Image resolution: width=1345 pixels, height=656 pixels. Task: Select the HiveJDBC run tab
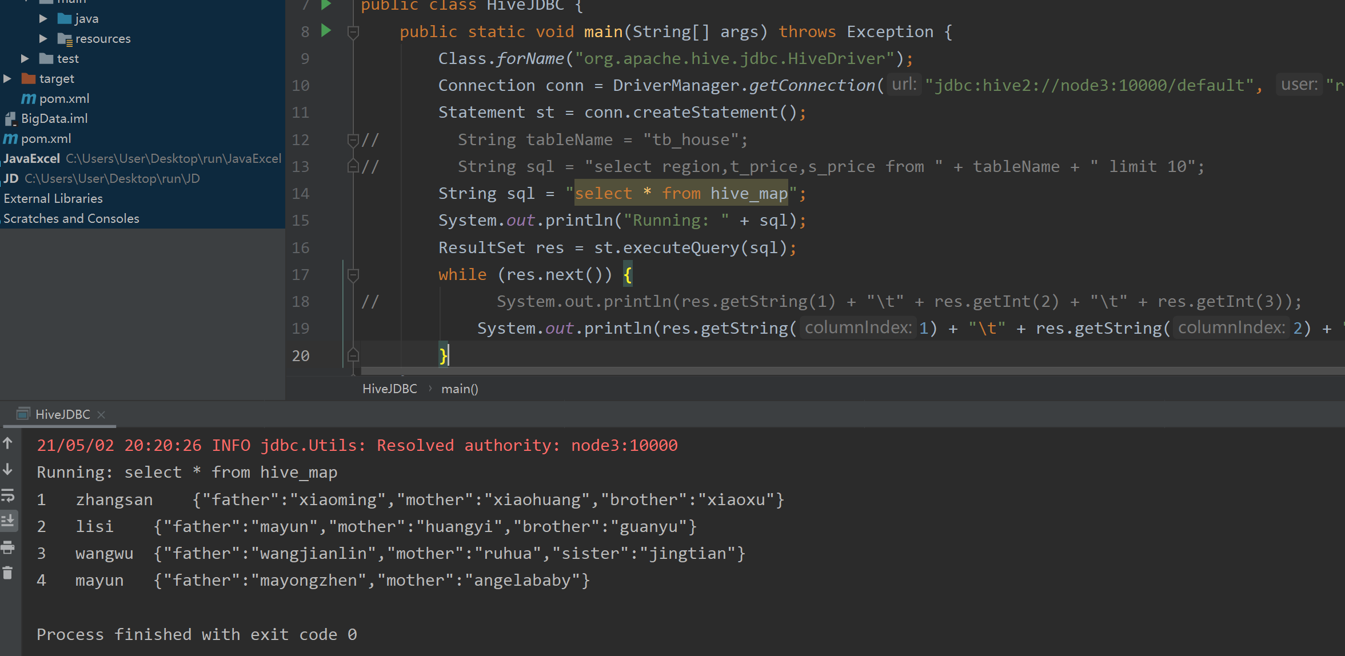click(x=62, y=414)
